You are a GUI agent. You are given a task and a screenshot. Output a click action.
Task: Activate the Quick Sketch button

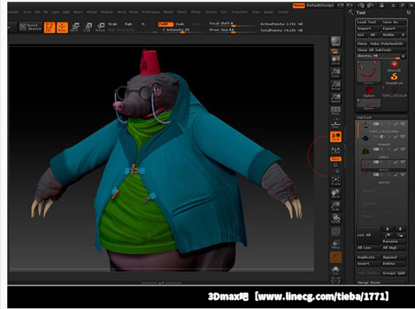point(30,27)
